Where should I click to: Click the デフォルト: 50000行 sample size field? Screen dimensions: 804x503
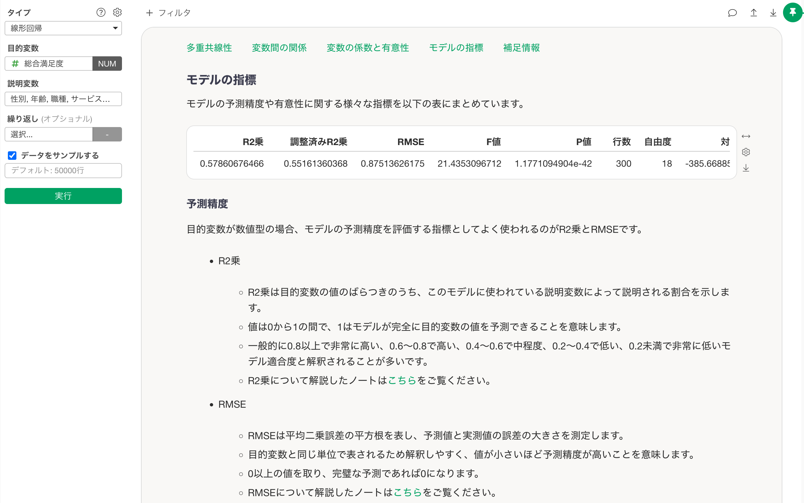pos(63,171)
